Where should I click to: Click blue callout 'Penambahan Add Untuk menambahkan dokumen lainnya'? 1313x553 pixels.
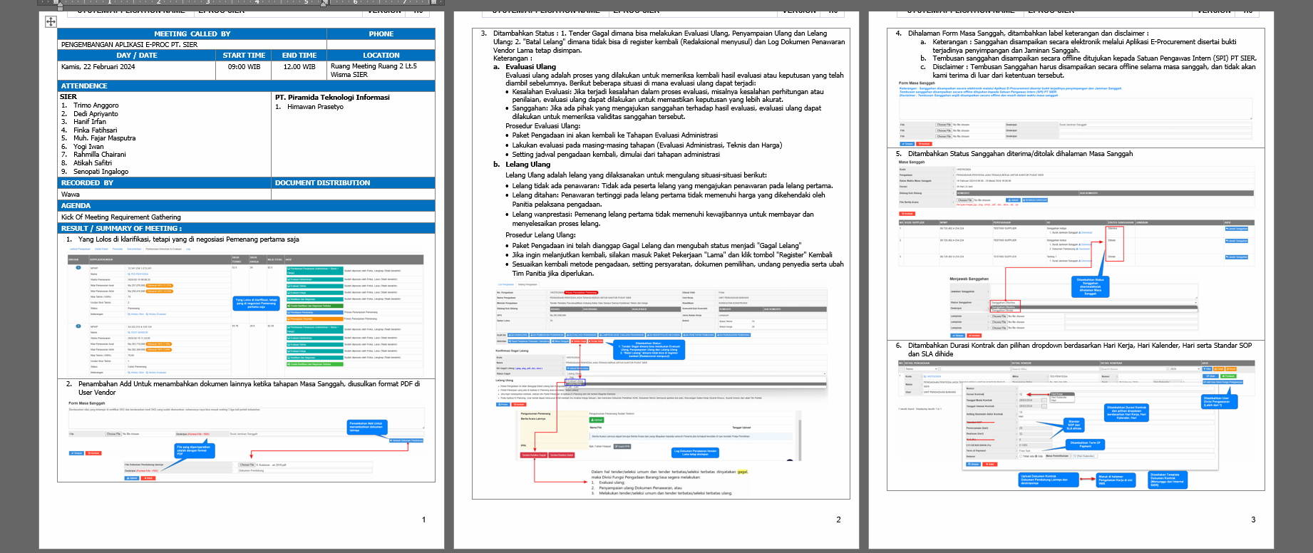[x=367, y=427]
